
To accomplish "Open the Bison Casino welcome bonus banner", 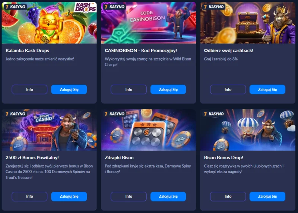I will point(49,130).
